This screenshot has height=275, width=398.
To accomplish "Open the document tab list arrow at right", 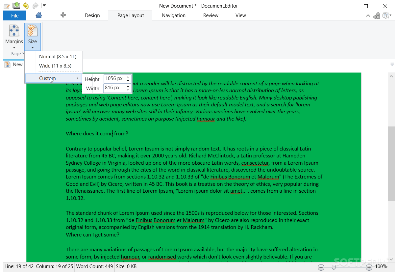I will pos(392,64).
